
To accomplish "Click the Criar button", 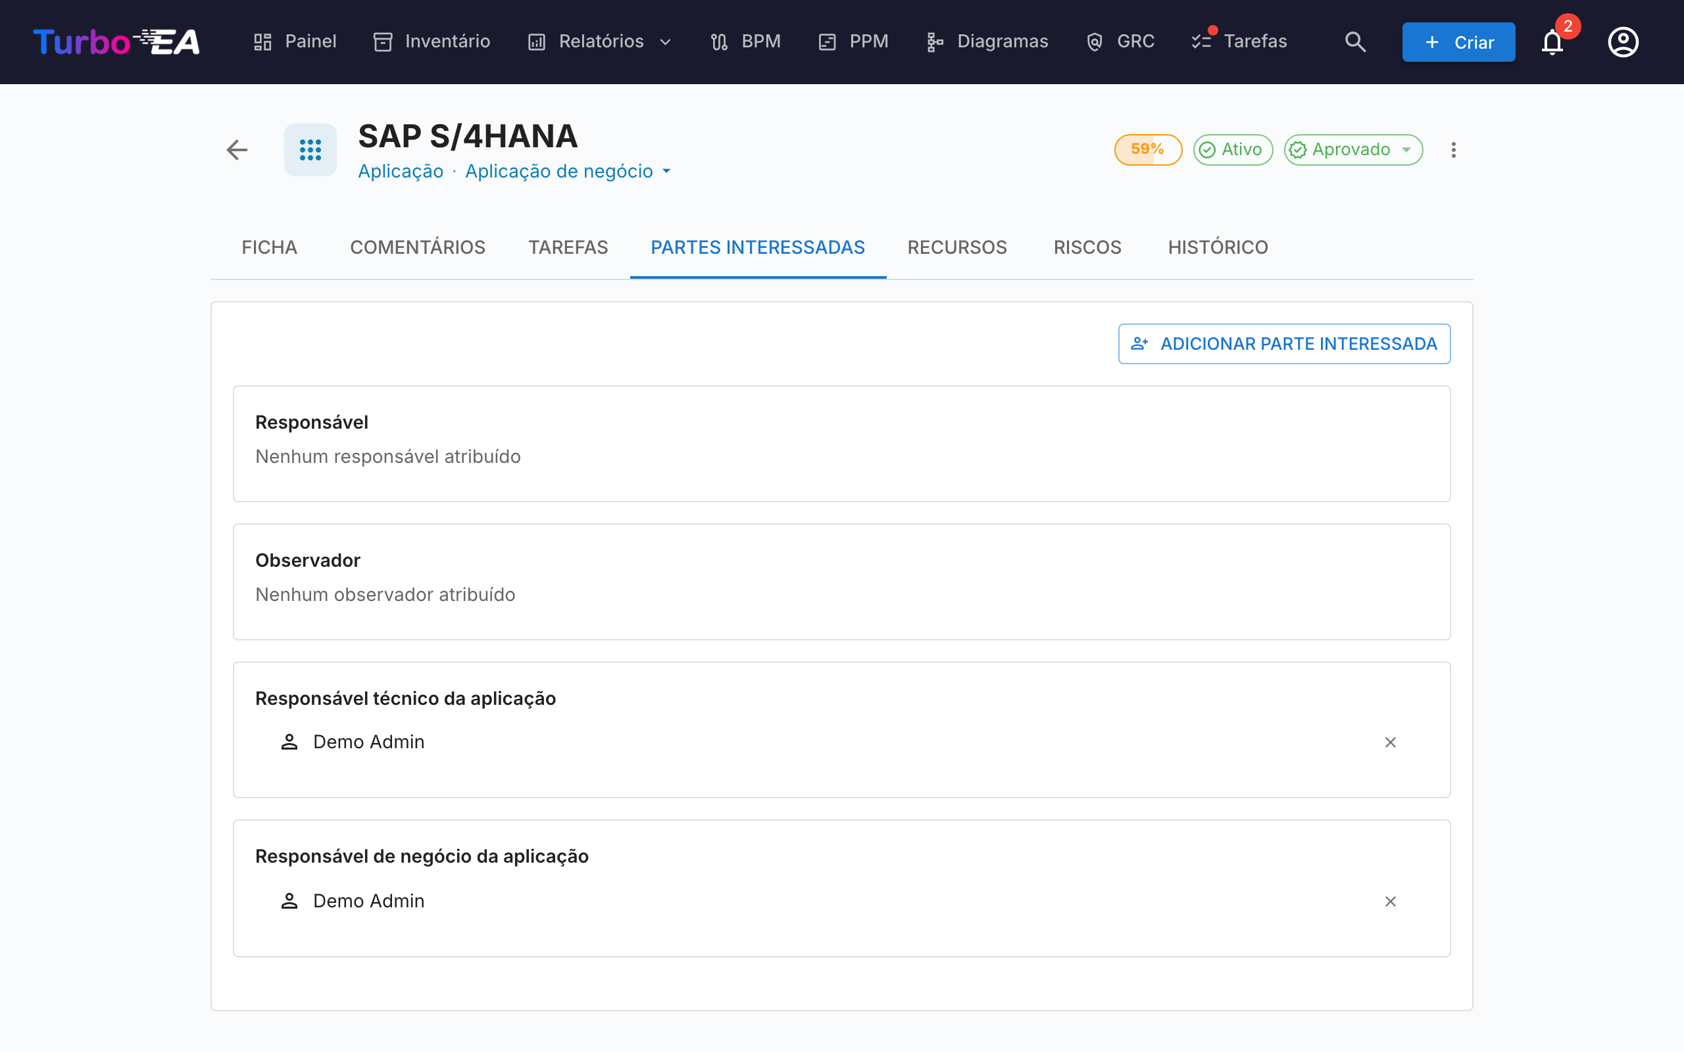I will tap(1458, 41).
